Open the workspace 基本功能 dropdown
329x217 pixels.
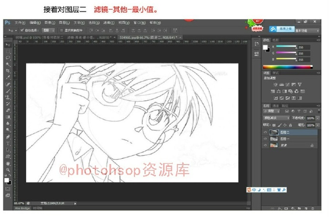(307, 31)
